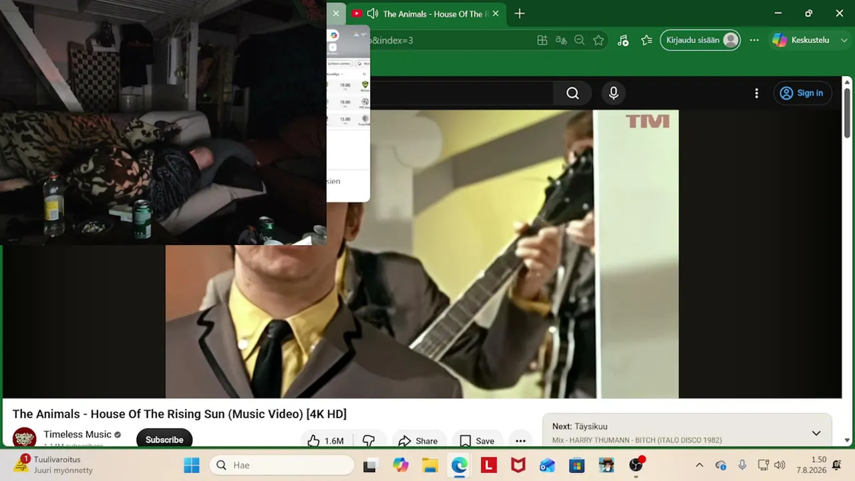Start YouTube voice search with the microphone
This screenshot has width=855, height=481.
point(614,94)
